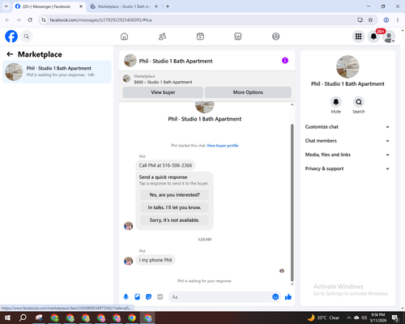Open the Reels video icon

[x=200, y=36]
